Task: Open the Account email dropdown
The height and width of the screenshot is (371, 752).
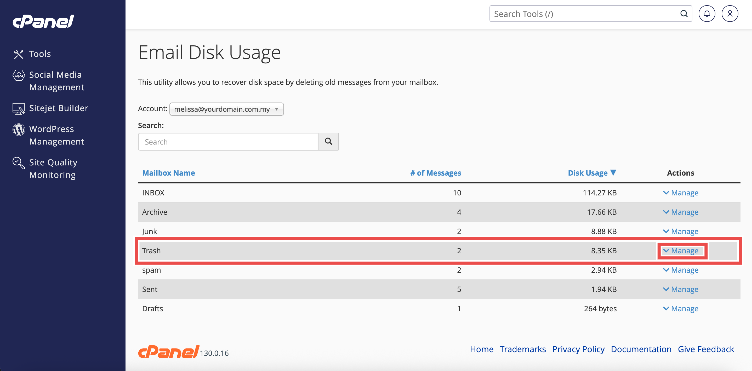Action: [226, 109]
